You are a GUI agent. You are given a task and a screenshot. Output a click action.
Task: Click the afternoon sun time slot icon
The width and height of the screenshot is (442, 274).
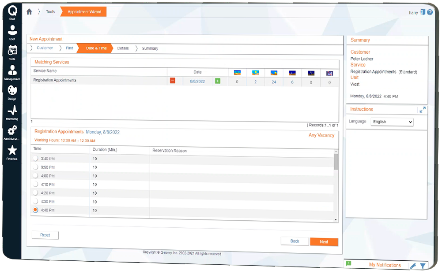[x=274, y=73]
